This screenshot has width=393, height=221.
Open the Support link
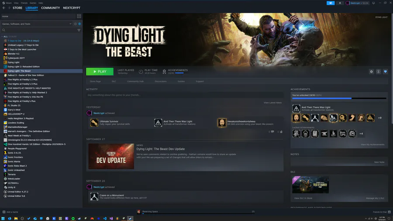[x=200, y=81]
